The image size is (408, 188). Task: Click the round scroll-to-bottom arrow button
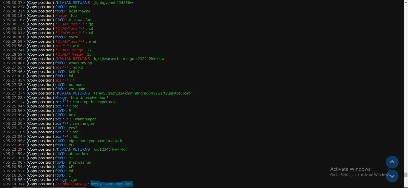click(392, 176)
